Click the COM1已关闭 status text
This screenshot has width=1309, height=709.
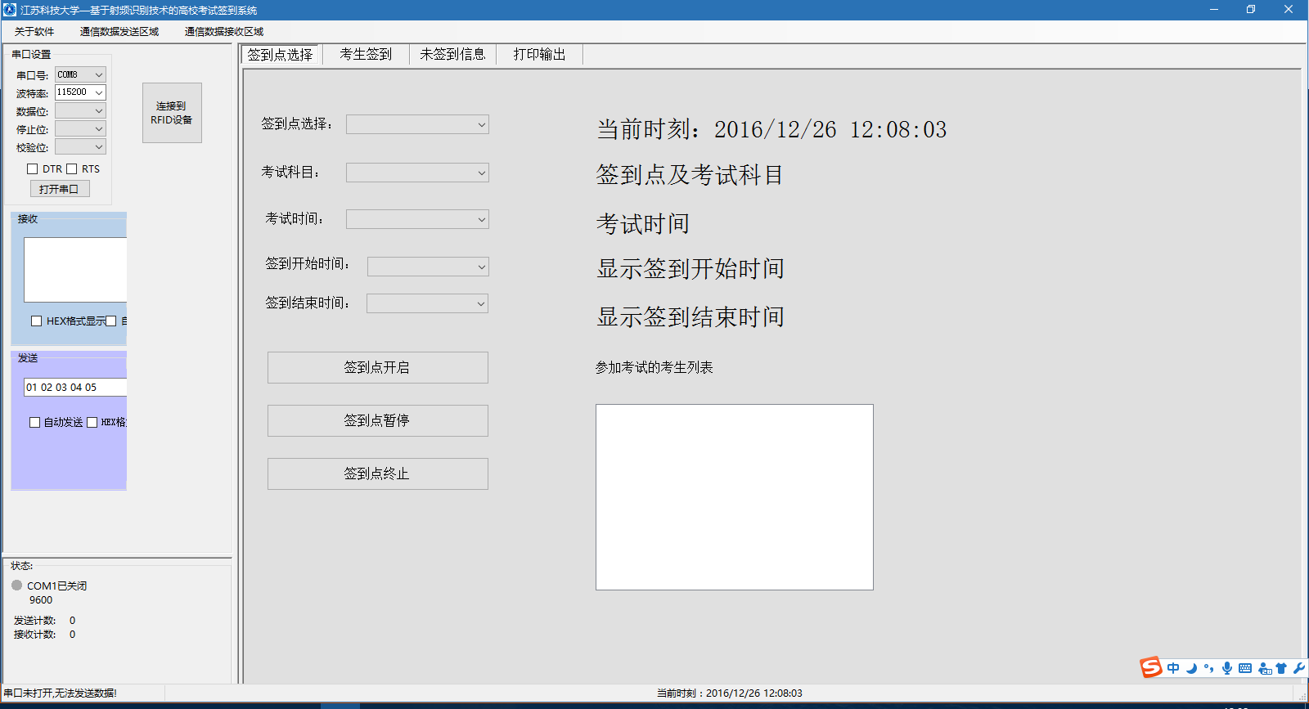point(56,586)
